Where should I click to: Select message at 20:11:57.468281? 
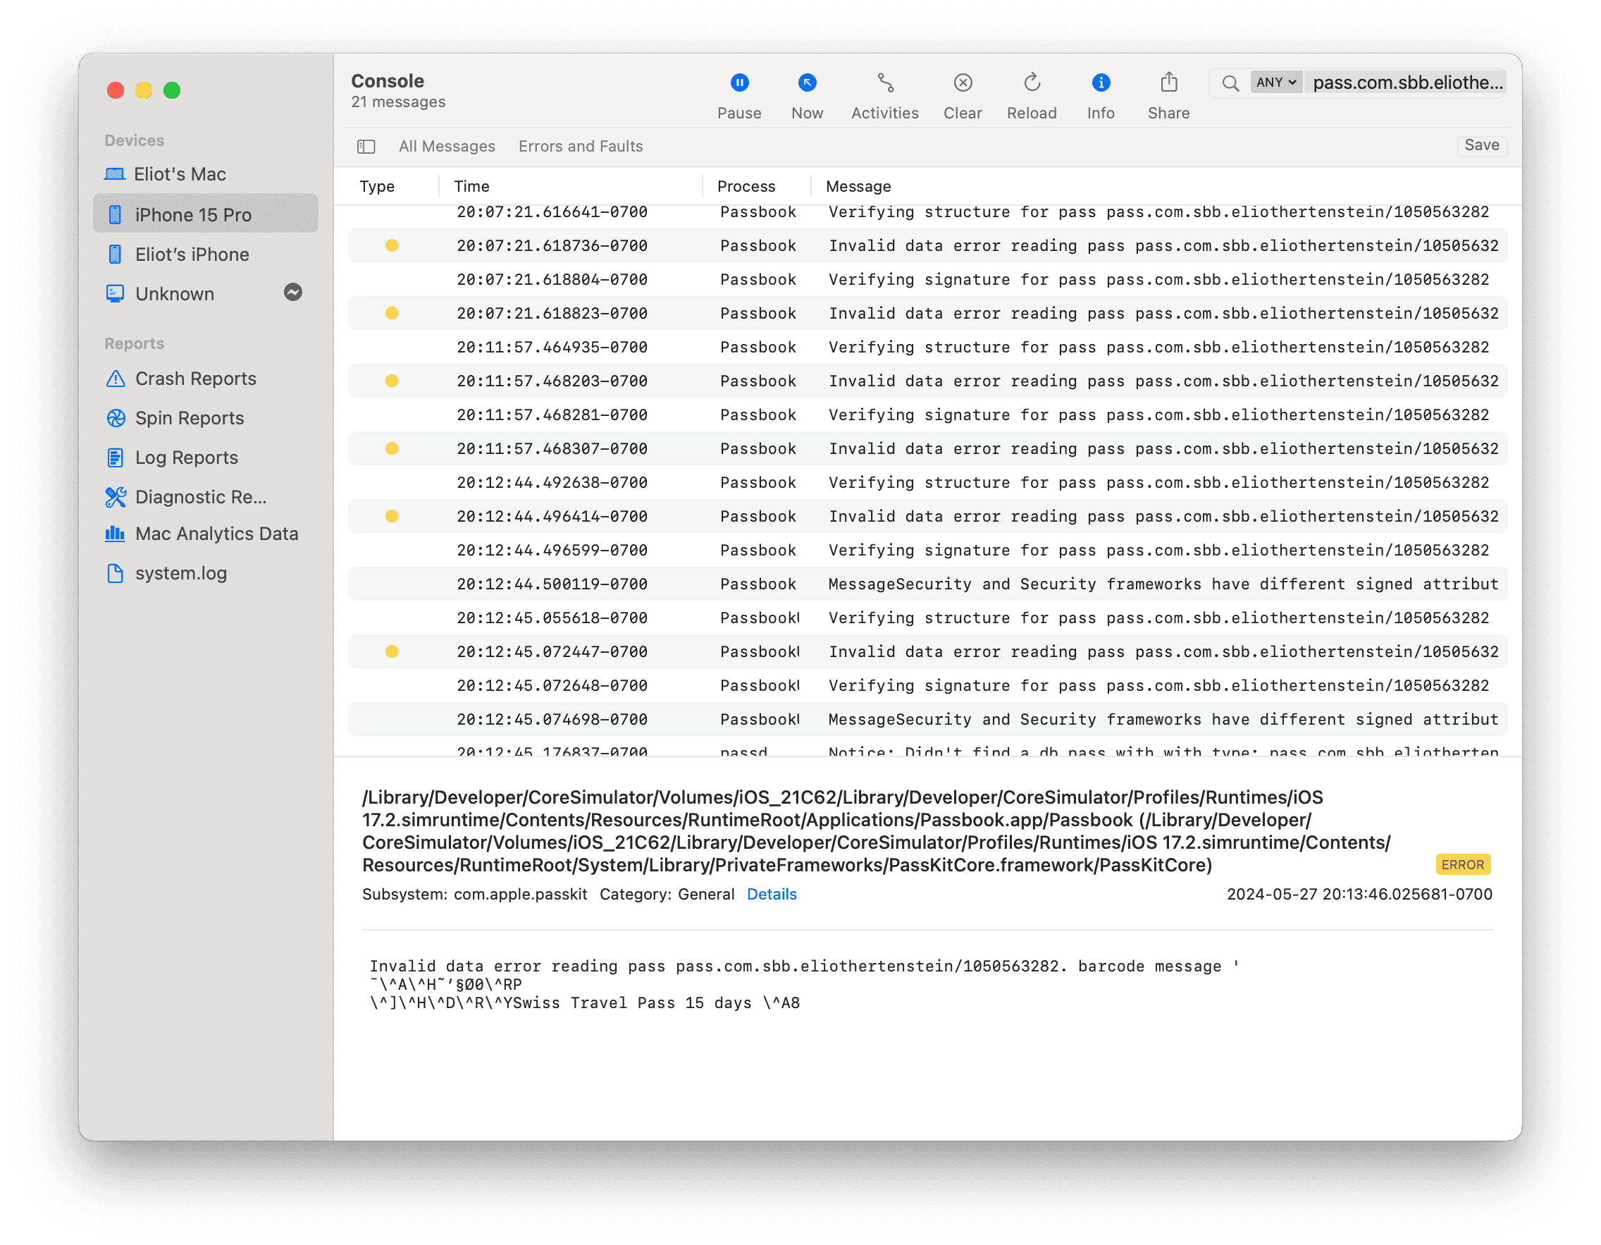(x=927, y=415)
